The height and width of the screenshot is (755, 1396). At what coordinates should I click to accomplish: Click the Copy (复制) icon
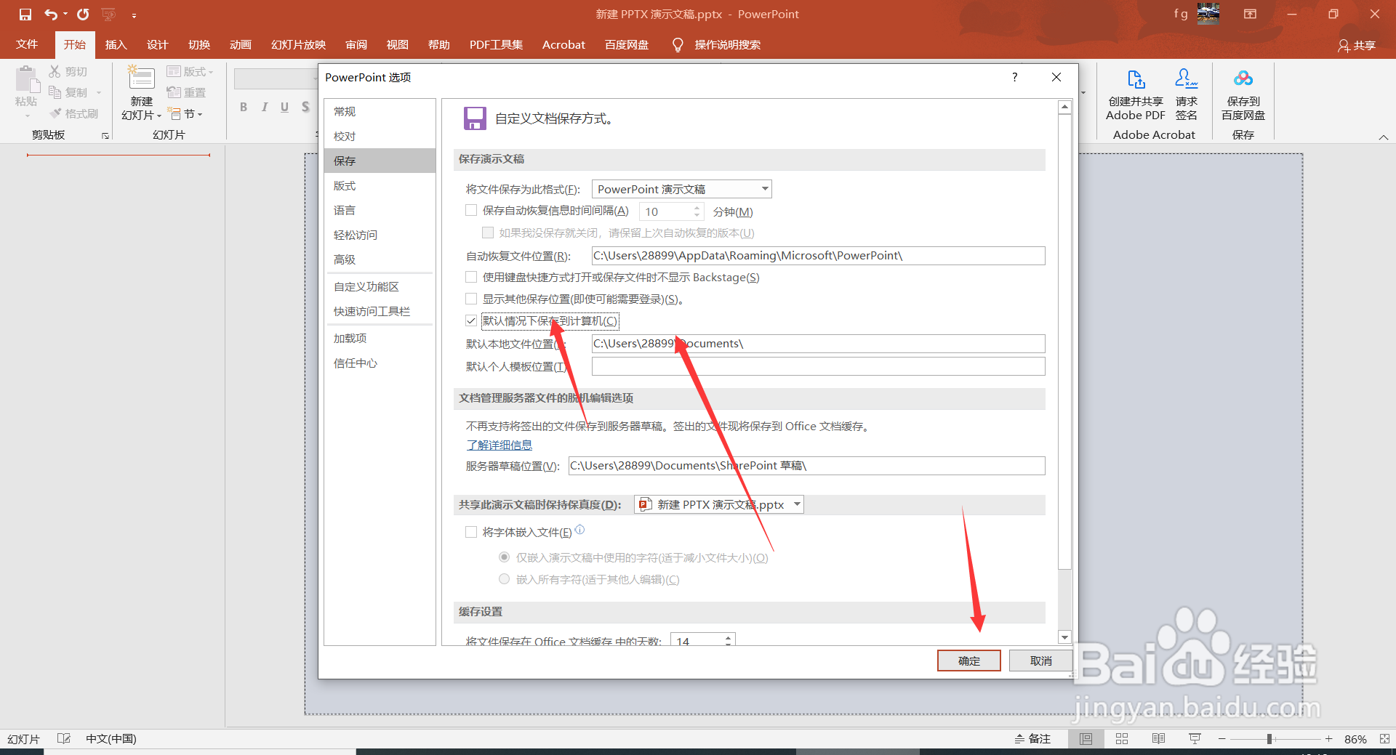55,92
